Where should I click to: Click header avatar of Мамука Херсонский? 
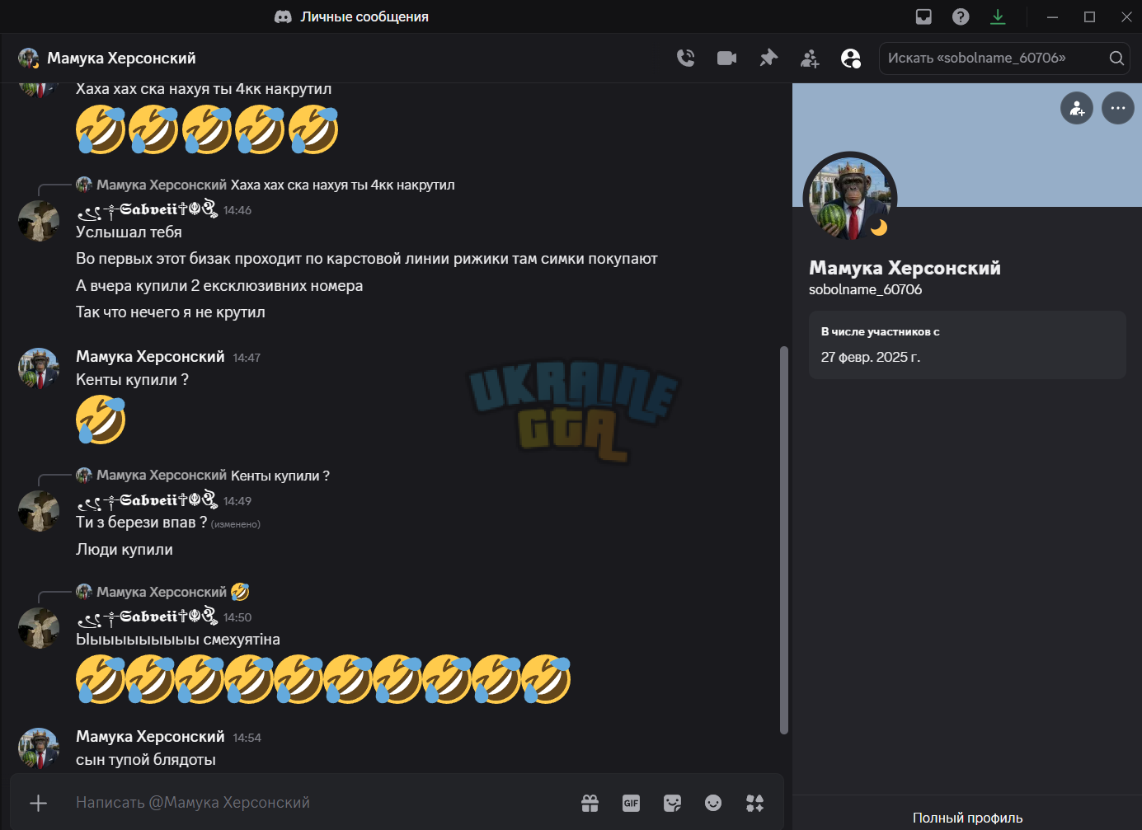coord(28,58)
